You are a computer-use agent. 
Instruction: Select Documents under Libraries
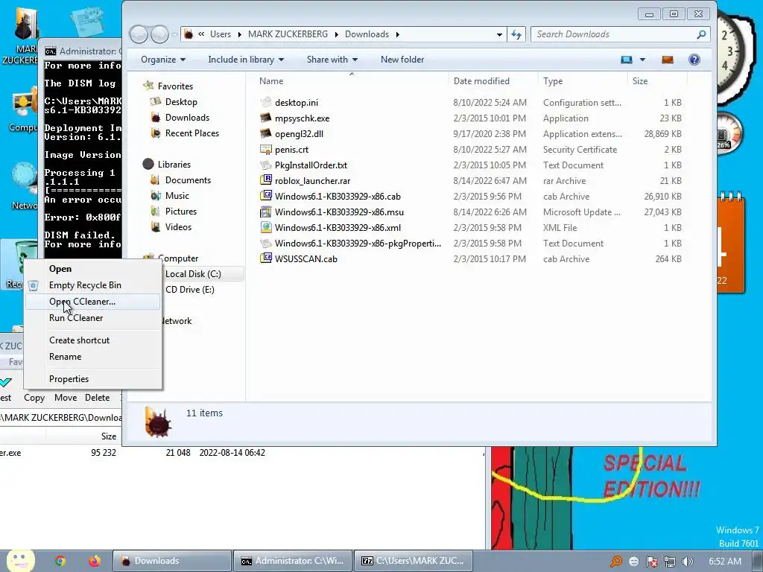point(188,180)
